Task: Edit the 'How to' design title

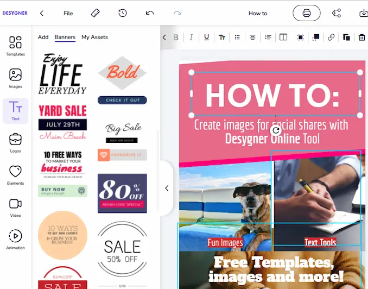Action: tap(258, 14)
